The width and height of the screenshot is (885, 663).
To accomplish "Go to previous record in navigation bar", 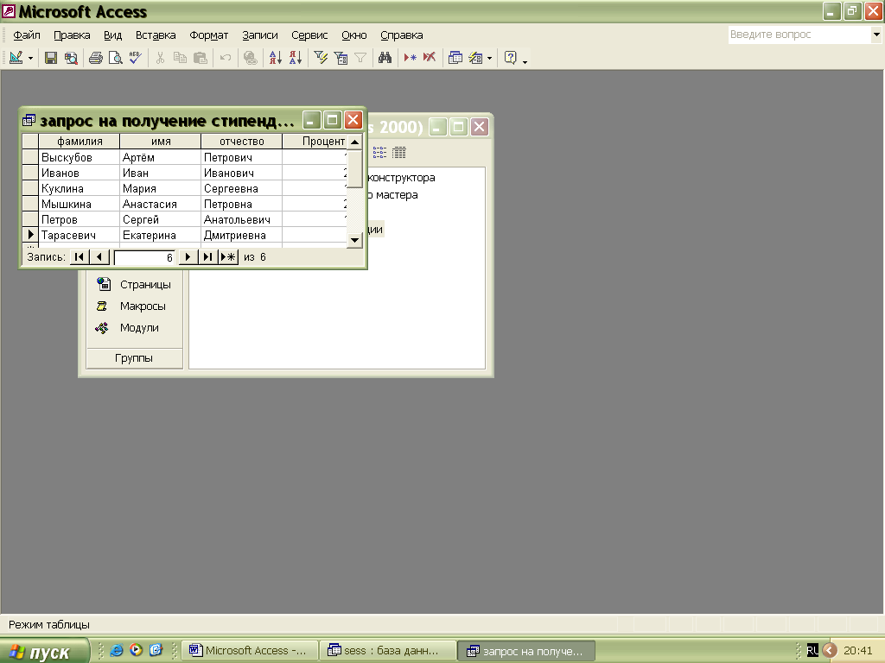I will point(99,257).
